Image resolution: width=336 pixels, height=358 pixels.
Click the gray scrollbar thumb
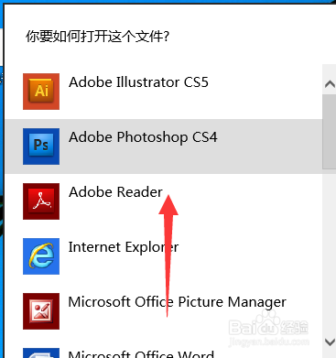coord(330,131)
